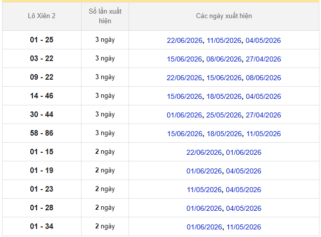Click the 22/06/2026 date in row 09 - 22
This screenshot has width=321, height=237.
pos(184,78)
